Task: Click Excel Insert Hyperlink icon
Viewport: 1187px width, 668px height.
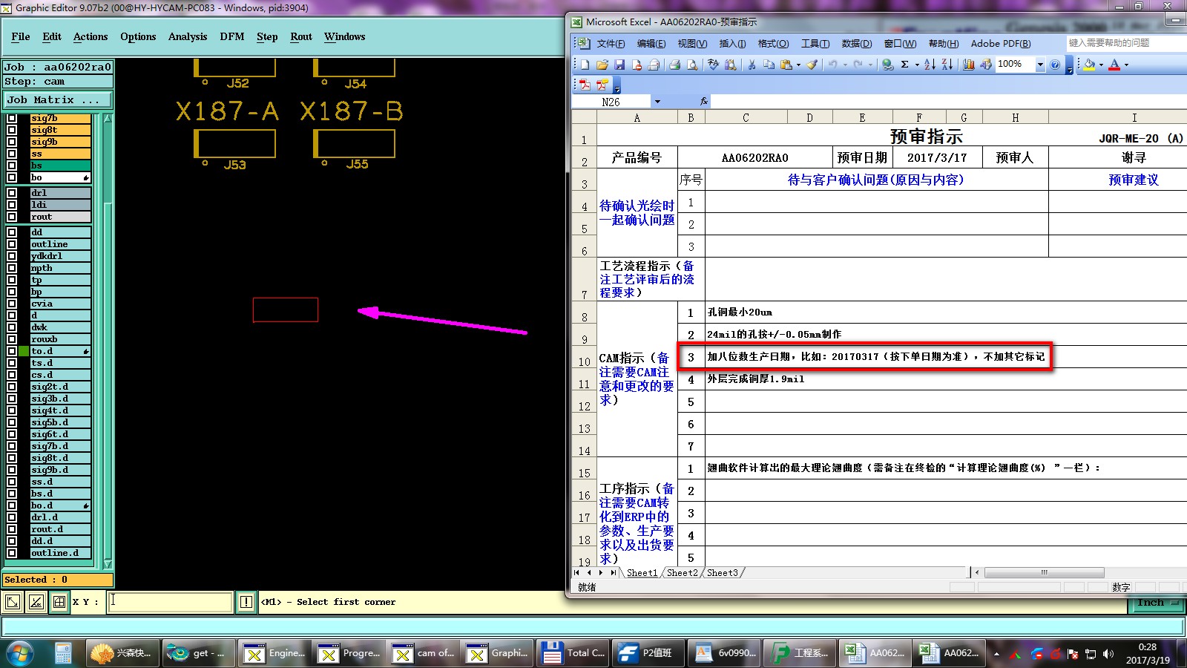Action: [887, 65]
